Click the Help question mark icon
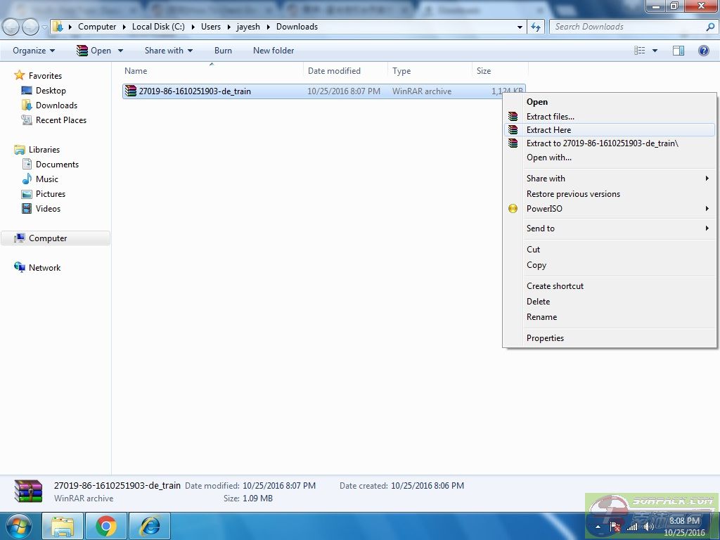 (703, 51)
